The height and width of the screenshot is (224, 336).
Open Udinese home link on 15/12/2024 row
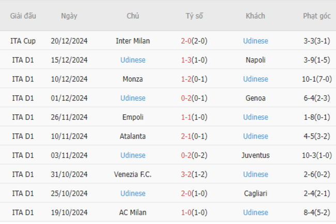point(133,60)
